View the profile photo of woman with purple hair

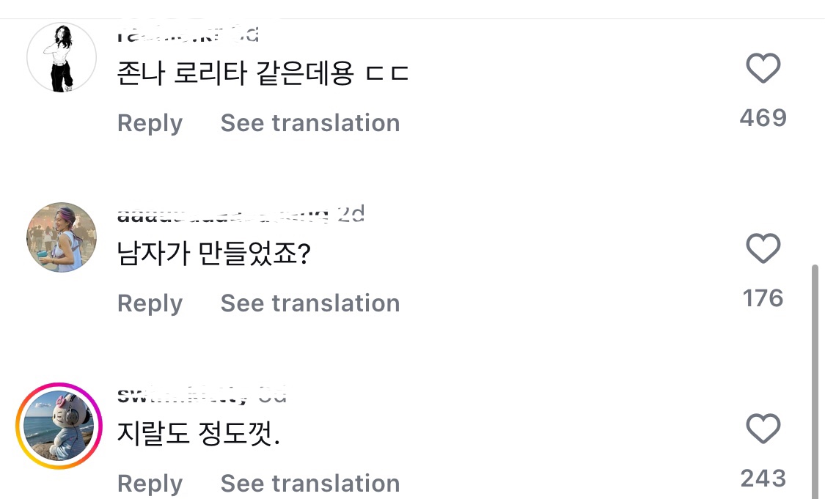[x=62, y=237]
